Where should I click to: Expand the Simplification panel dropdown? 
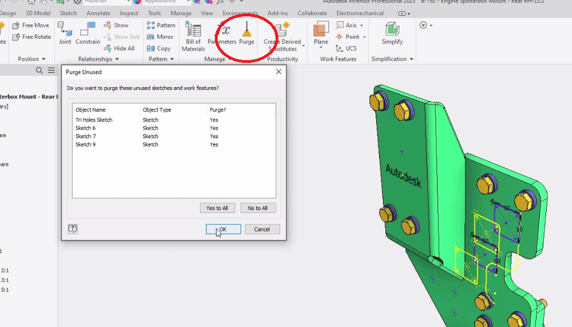click(x=411, y=59)
